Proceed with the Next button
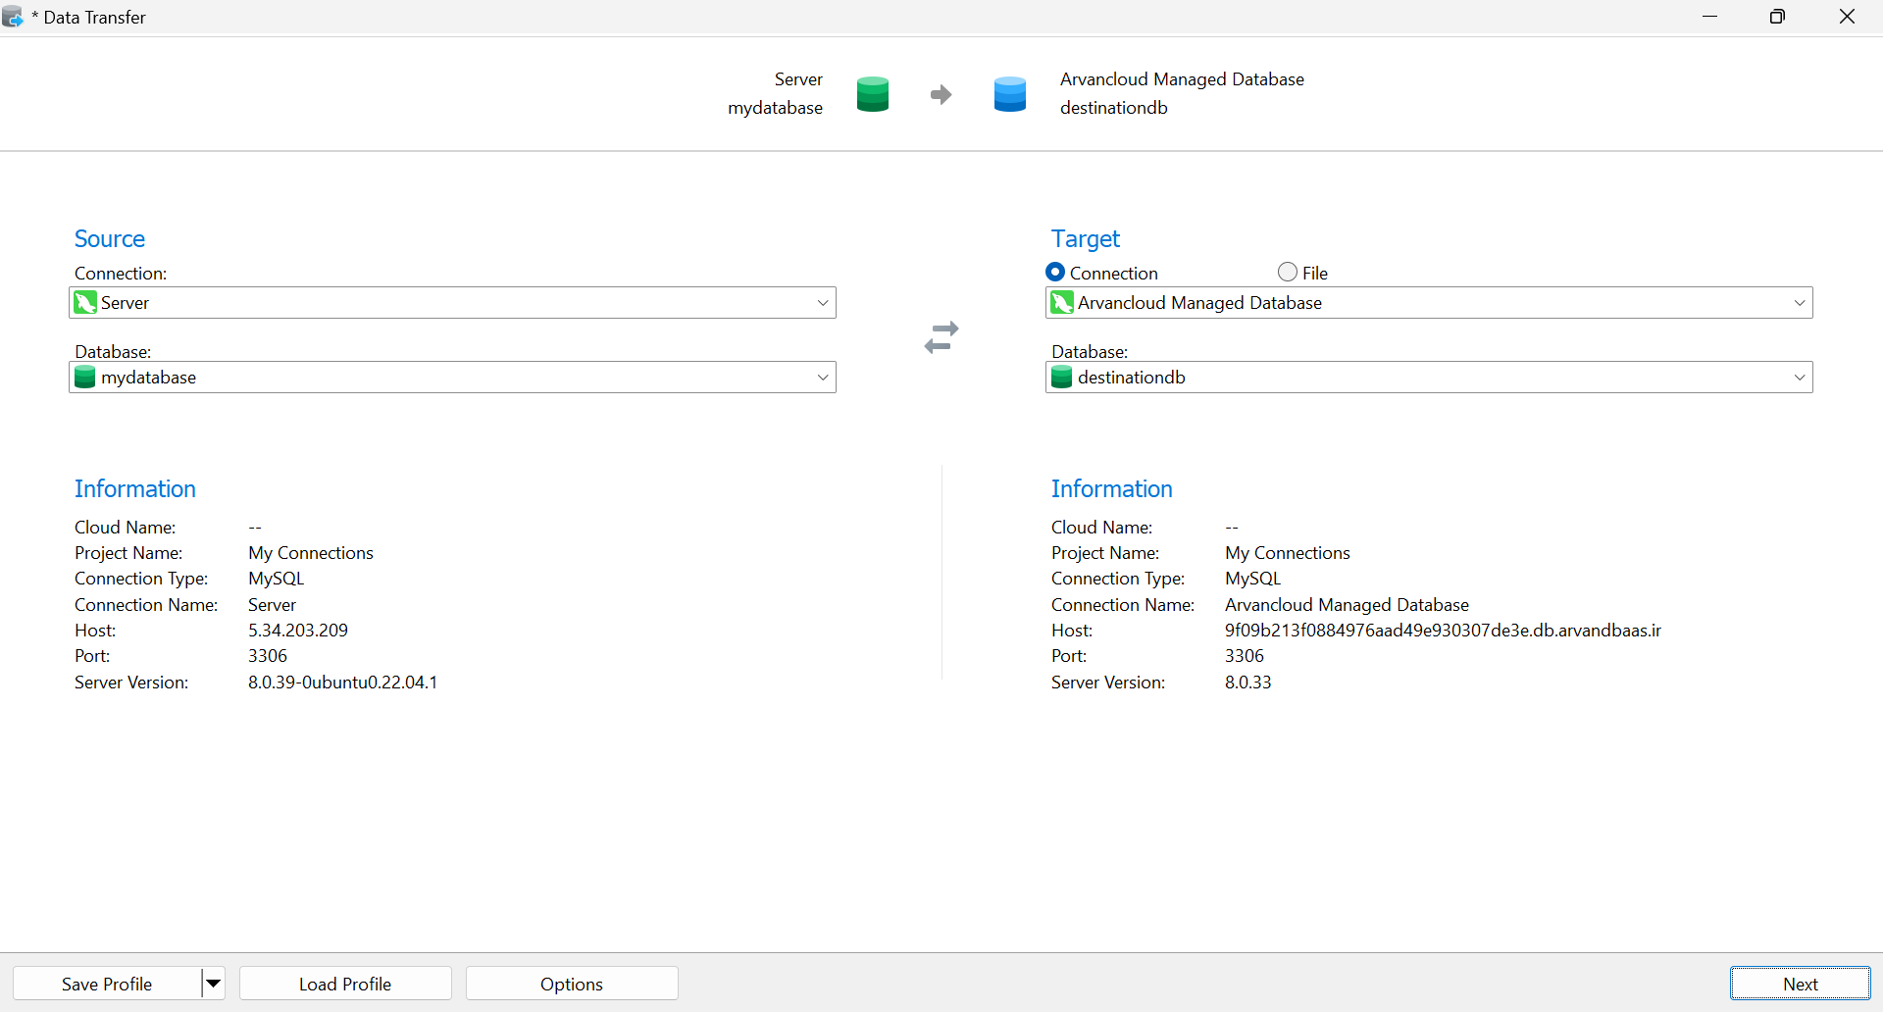The image size is (1883, 1012). click(1800, 984)
